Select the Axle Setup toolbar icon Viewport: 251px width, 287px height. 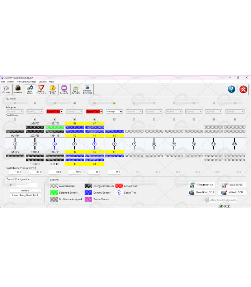click(x=30, y=89)
